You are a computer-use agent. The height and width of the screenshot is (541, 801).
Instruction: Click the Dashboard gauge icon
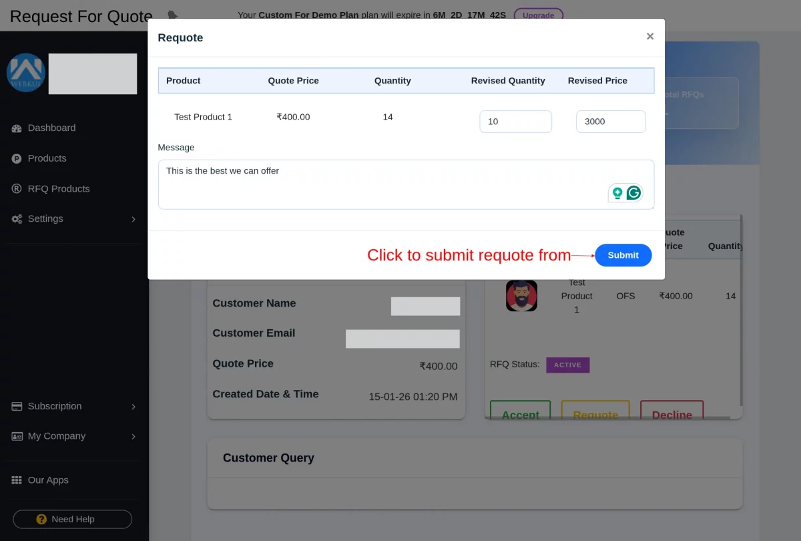[x=17, y=128]
